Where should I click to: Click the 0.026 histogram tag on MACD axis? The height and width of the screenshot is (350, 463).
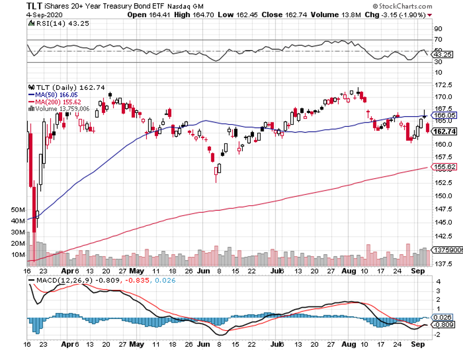click(x=442, y=317)
